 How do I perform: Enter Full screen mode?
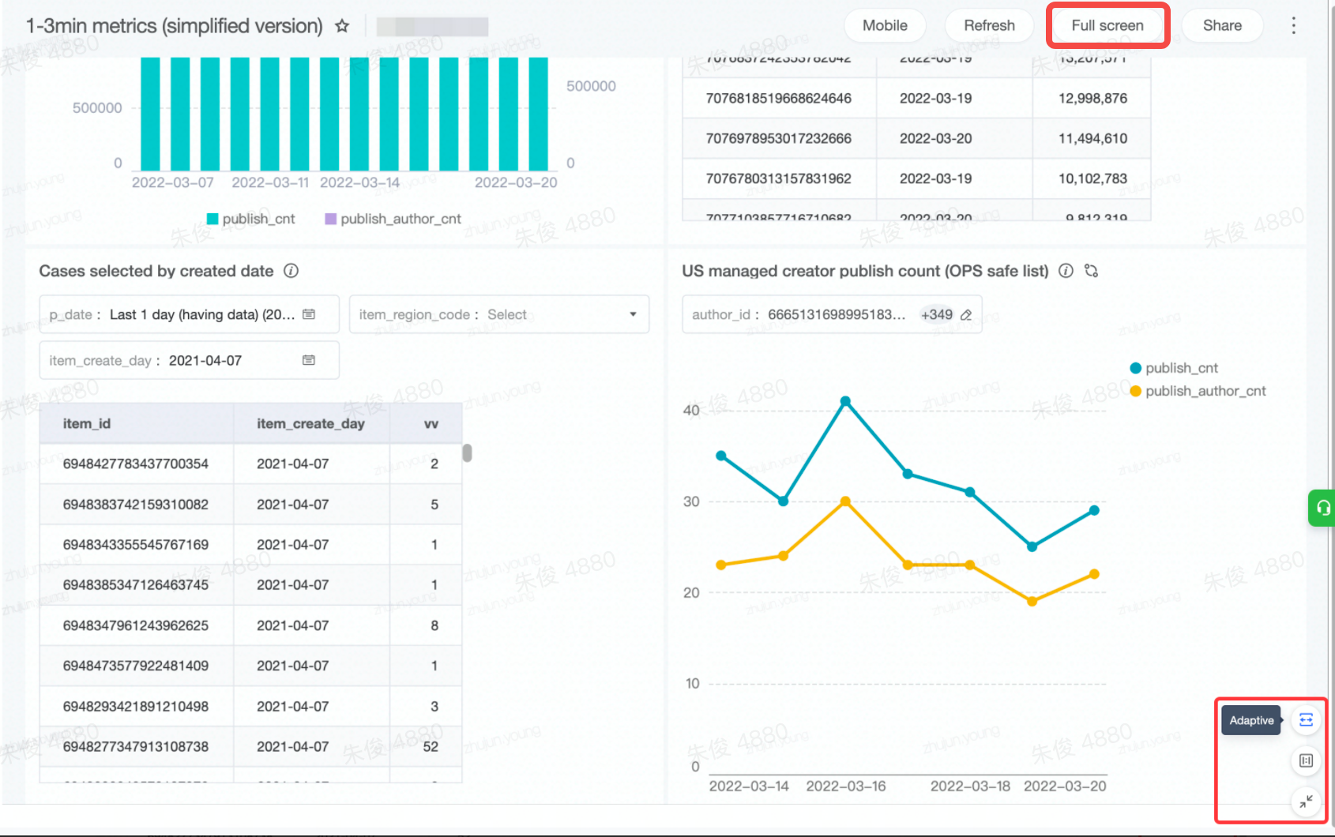pos(1107,25)
